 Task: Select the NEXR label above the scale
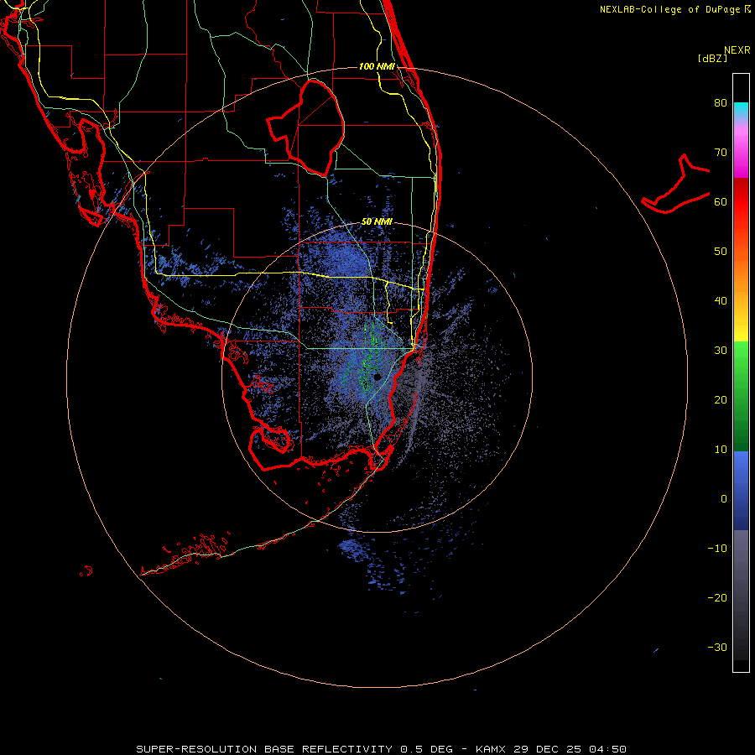click(737, 50)
